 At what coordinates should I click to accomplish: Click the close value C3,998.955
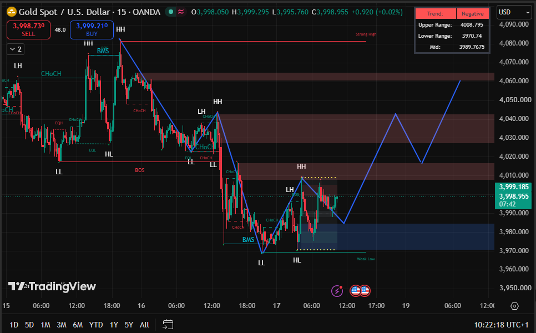pos(330,12)
